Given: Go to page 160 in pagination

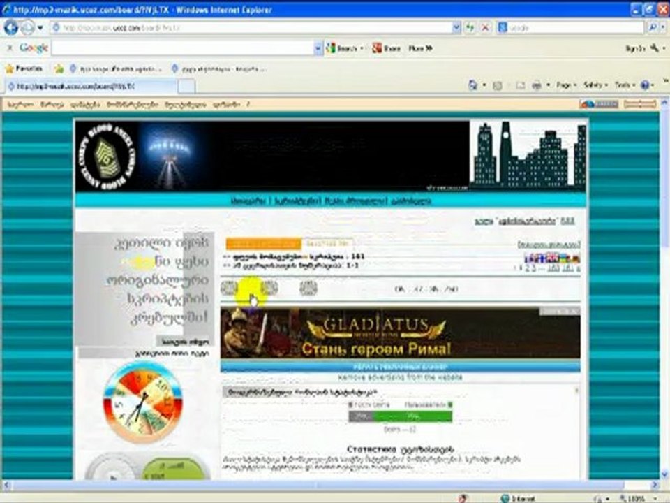Looking at the screenshot, I should (x=553, y=268).
